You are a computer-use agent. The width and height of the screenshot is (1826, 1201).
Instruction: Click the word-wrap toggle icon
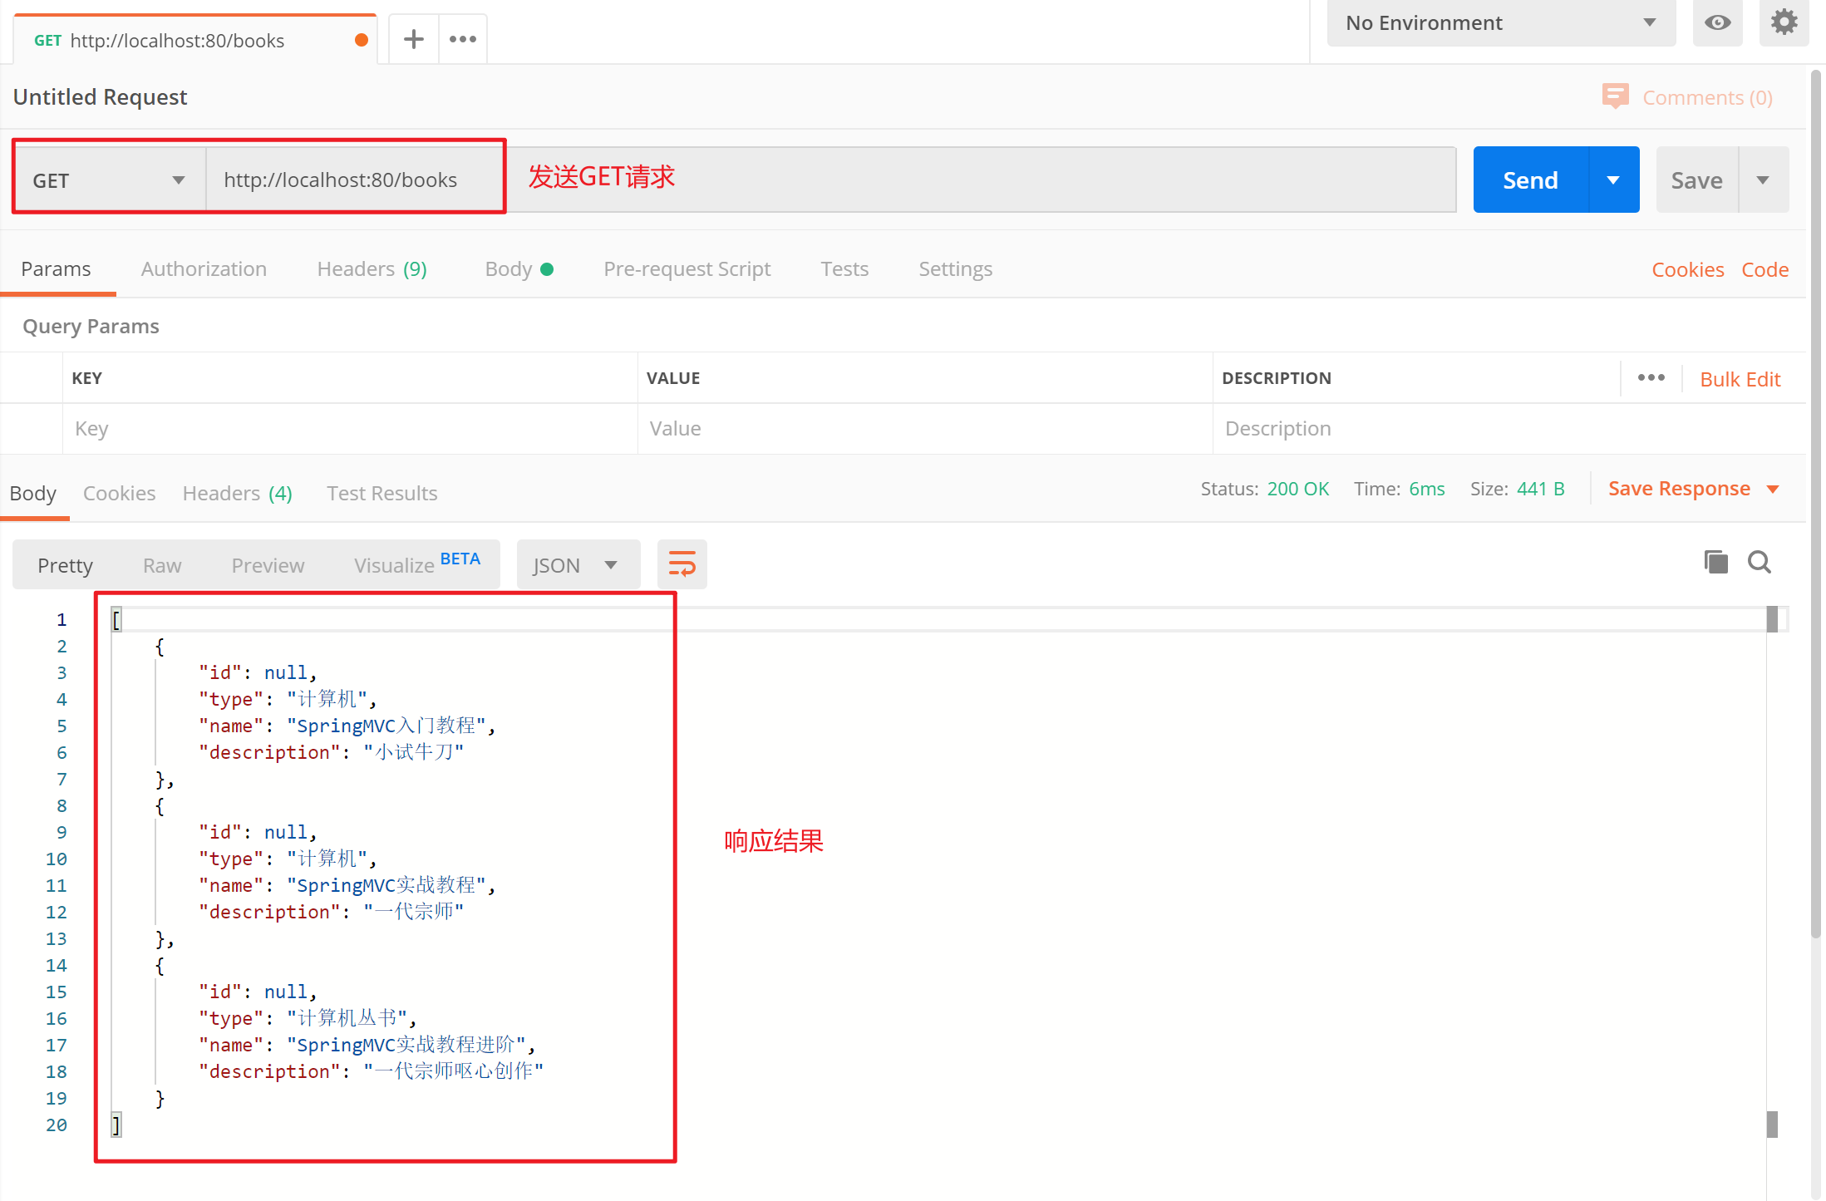(682, 563)
